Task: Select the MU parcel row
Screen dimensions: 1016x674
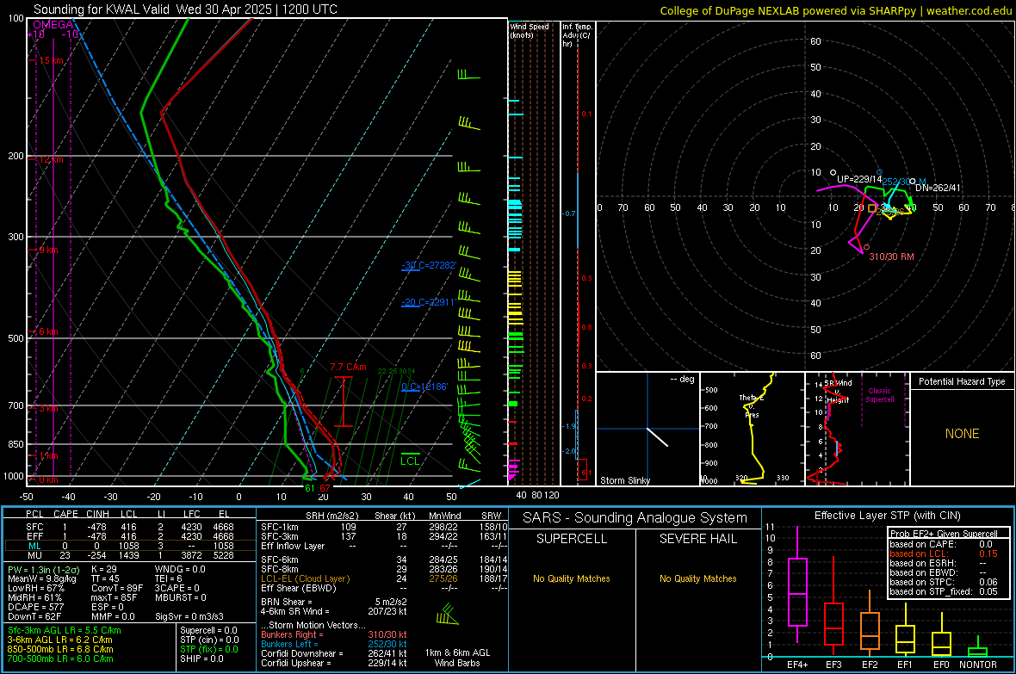Action: 129,555
